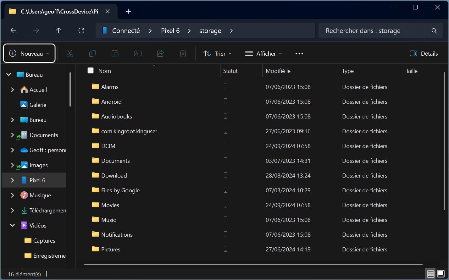The height and width of the screenshot is (280, 449).
Task: Click the Rename icon in toolbar
Action: pos(138,54)
